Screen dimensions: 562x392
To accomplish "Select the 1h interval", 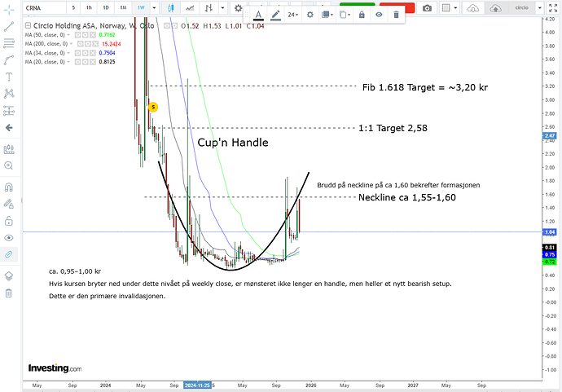I will (89, 8).
